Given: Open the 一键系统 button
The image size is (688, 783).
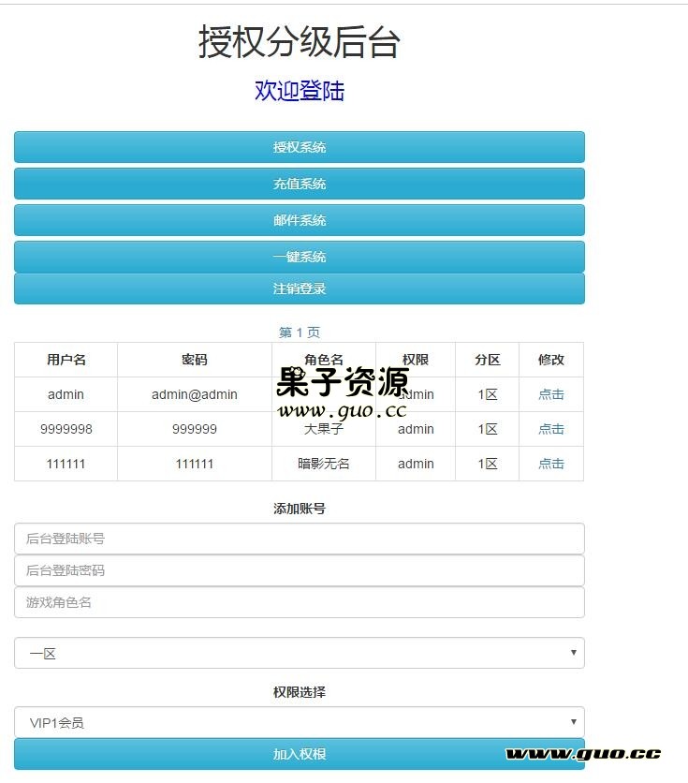Looking at the screenshot, I should 300,257.
